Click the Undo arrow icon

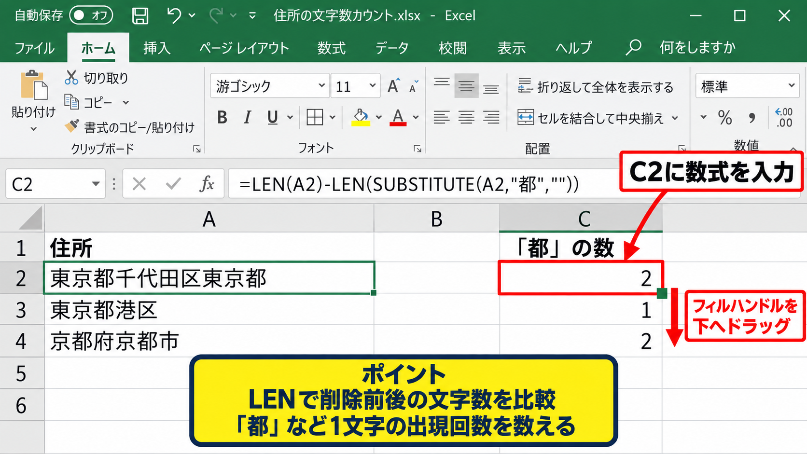point(174,15)
